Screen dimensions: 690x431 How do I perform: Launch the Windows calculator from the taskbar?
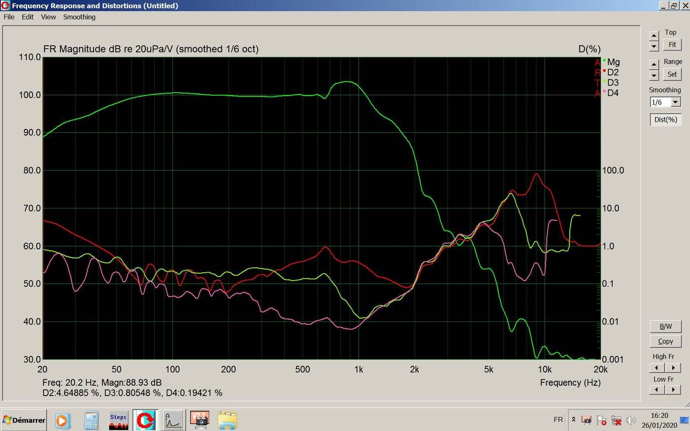[91, 420]
